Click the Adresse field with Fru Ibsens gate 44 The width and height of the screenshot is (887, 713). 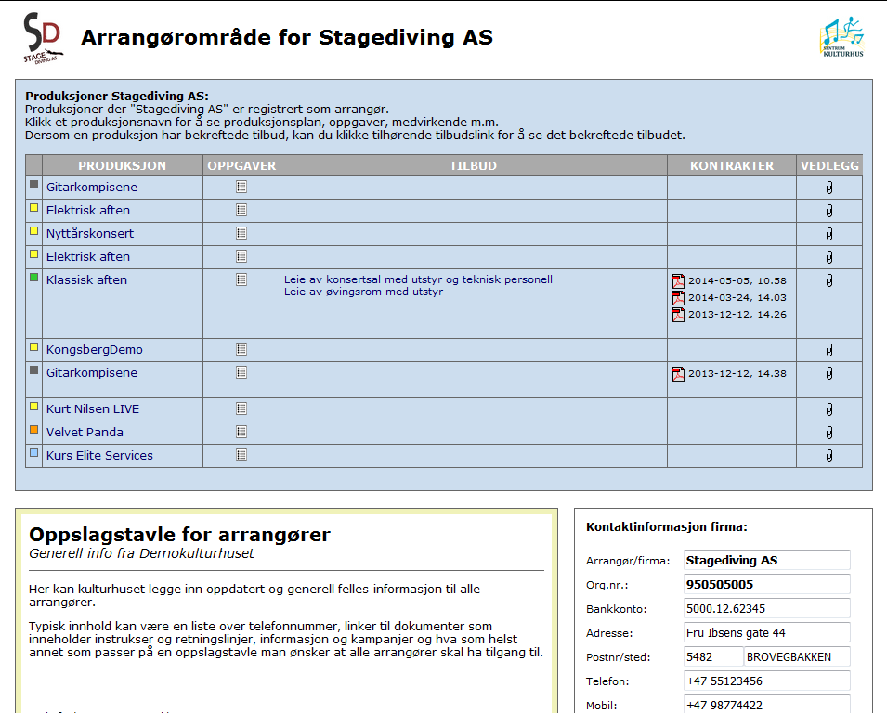767,633
